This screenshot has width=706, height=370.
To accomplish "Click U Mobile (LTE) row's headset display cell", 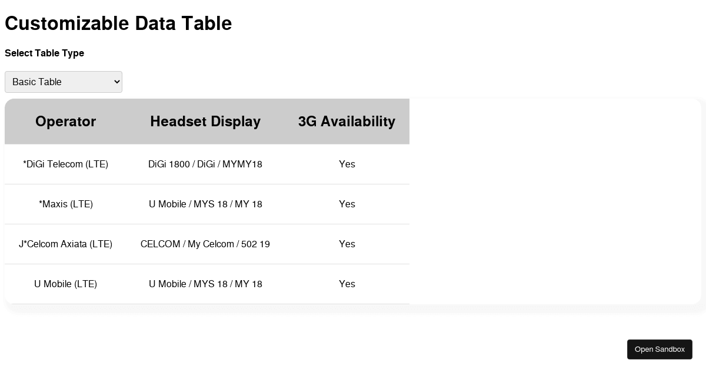I will tap(205, 284).
